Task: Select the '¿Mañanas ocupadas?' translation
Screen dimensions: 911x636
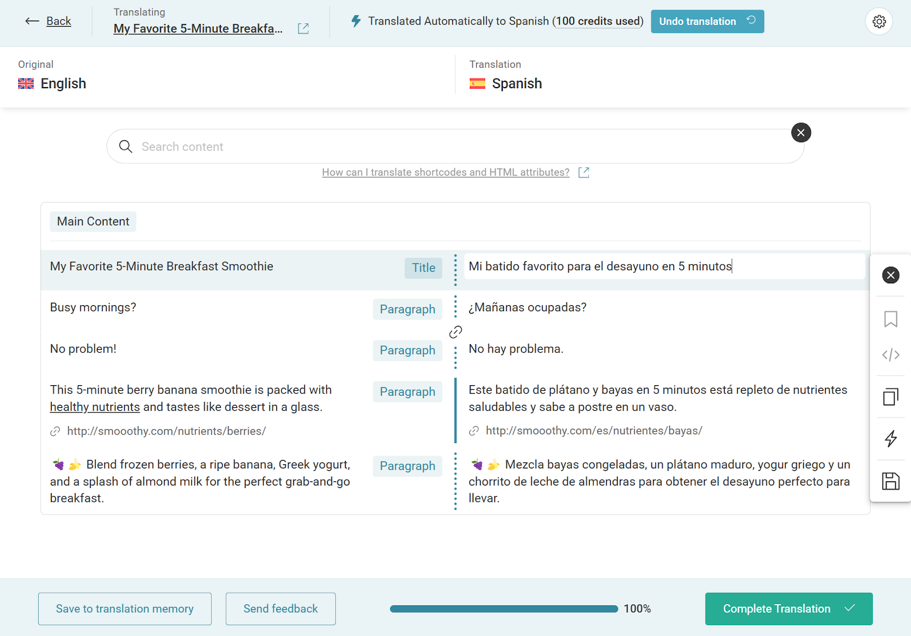Action: 527,308
